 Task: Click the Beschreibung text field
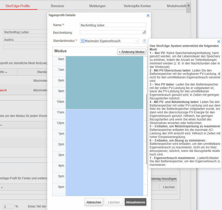(111, 32)
